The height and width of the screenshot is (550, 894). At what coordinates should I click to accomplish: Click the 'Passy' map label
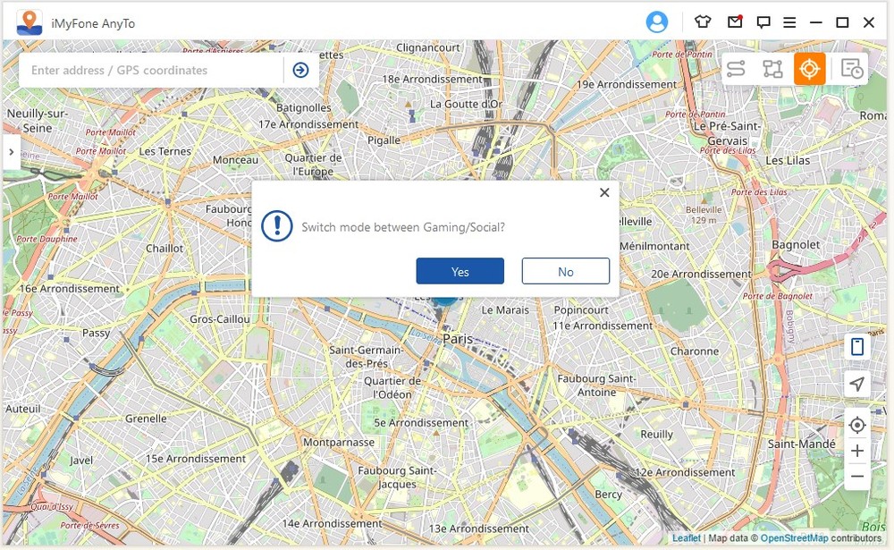point(96,333)
